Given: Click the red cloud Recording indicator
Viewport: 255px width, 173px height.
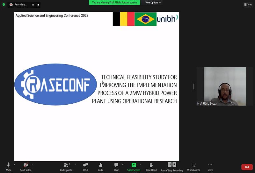Looking at the screenshot, I should 11,4.
